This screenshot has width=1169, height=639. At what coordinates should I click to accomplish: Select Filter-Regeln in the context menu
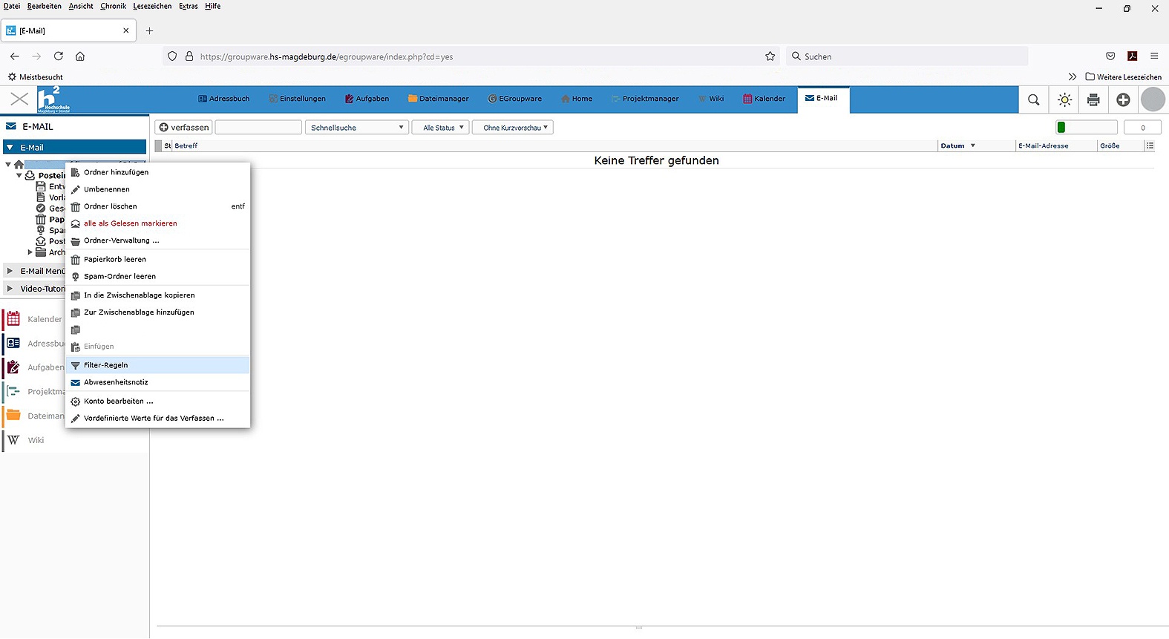pos(105,365)
